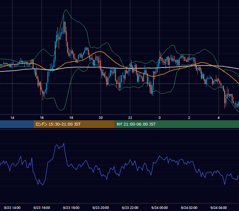The image size is (239, 211).
Task: Click the 9/23 18:00 timestamp label
Action: click(71, 207)
